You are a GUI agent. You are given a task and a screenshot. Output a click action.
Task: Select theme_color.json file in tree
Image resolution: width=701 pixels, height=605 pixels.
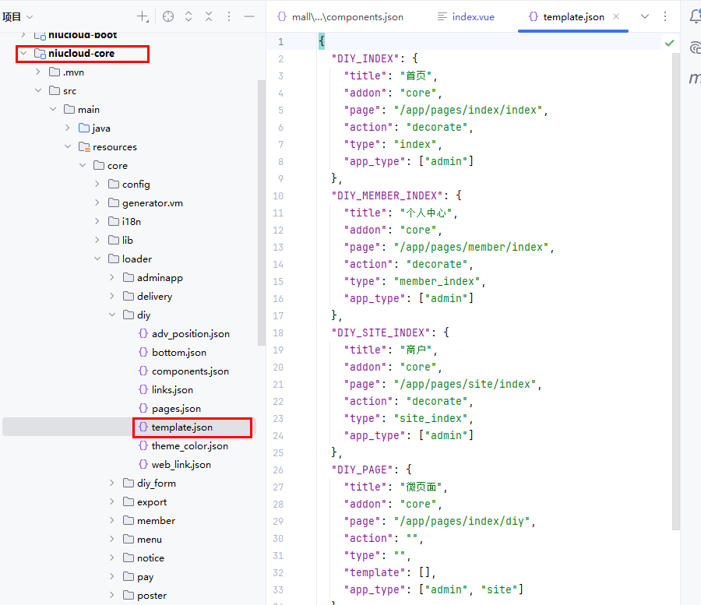click(x=189, y=446)
